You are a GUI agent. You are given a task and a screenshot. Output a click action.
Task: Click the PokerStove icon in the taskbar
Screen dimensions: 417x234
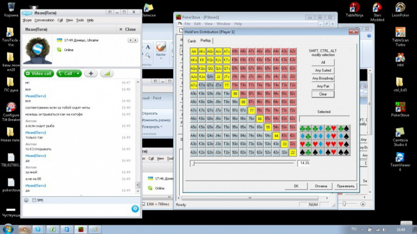pos(80,229)
